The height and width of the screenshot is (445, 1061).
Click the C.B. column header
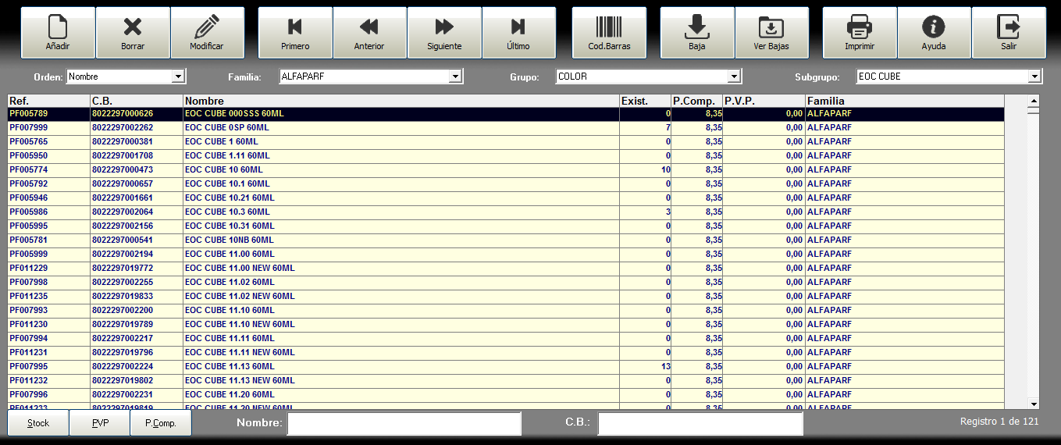click(x=137, y=101)
